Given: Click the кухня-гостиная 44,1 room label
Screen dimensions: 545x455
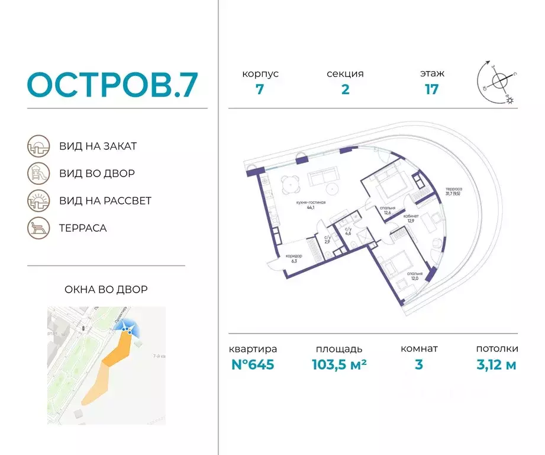Looking at the screenshot, I should coord(311,205).
